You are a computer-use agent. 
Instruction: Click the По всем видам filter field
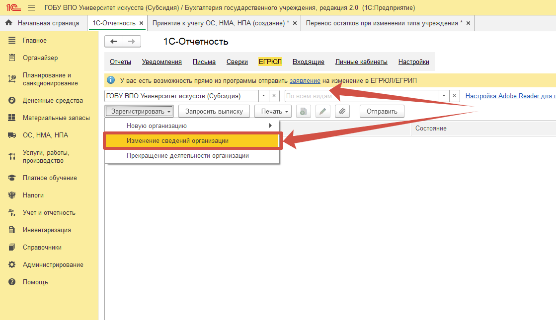[x=362, y=96]
